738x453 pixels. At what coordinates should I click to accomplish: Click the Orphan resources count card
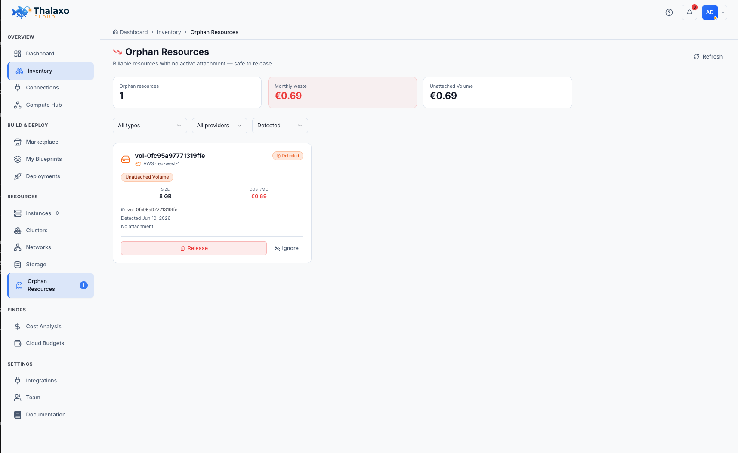point(187,92)
